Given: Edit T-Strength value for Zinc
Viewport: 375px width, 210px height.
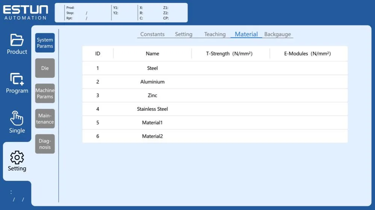Looking at the screenshot, I should pyautogui.click(x=231, y=95).
